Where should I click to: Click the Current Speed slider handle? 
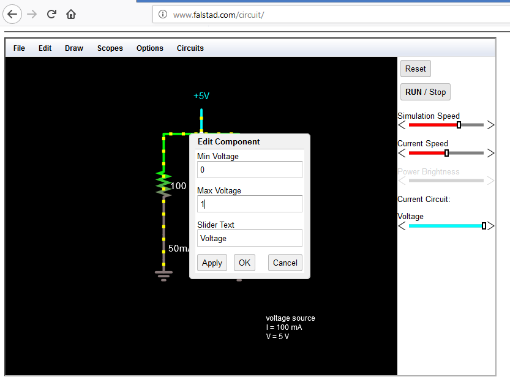point(446,153)
